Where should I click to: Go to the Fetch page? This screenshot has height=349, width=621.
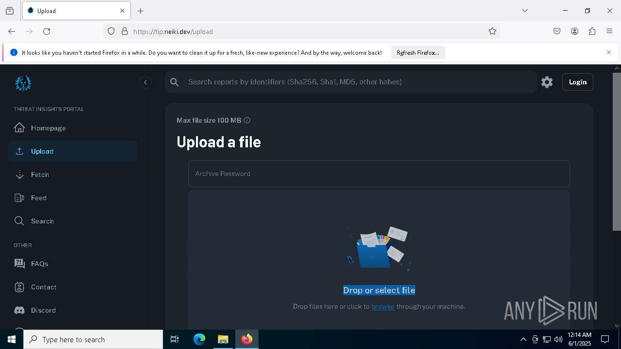(72, 174)
